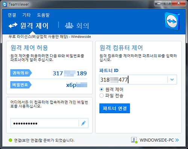The width and height of the screenshot is (188, 149).
Task: Click the 회의 people icon
Action: click(69, 25)
